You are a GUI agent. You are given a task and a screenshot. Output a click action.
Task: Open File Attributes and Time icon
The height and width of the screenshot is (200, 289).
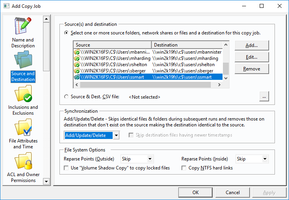tap(23, 127)
